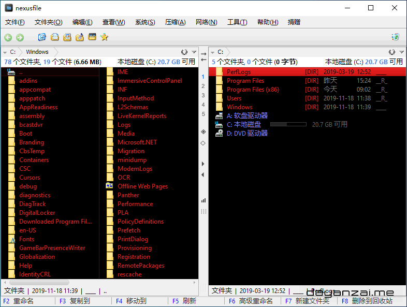
Task: Click the black left triangle in divider
Action: [x=203, y=175]
